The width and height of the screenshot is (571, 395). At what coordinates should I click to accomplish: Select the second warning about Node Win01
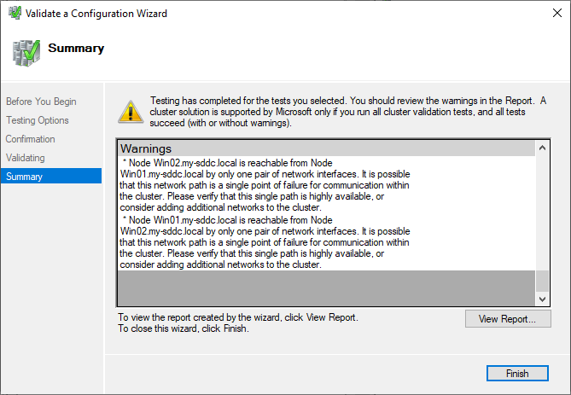coord(265,242)
